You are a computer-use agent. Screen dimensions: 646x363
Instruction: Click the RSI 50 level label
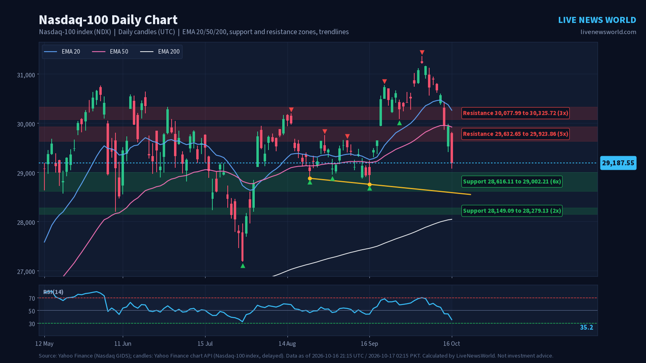32,311
